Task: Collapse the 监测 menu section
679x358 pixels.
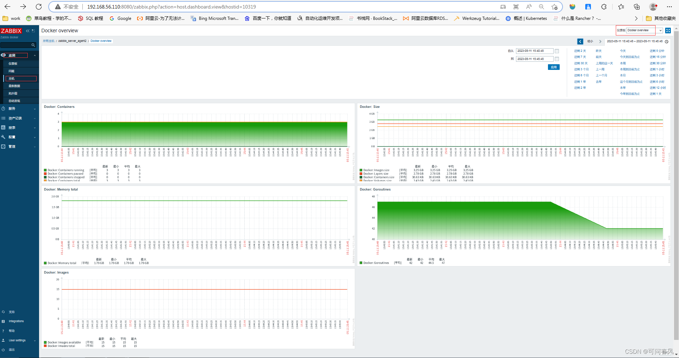Action: tap(34, 55)
